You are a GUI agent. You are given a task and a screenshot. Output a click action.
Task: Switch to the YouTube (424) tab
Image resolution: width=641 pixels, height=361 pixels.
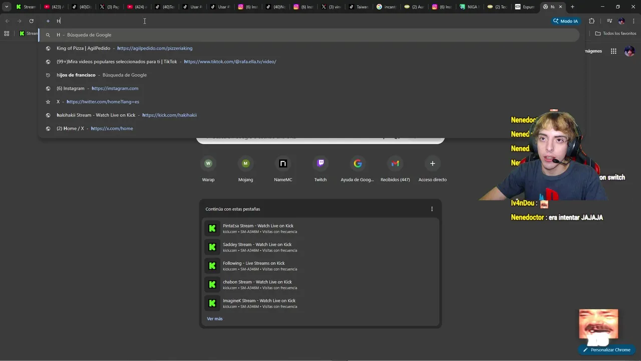coord(137,7)
